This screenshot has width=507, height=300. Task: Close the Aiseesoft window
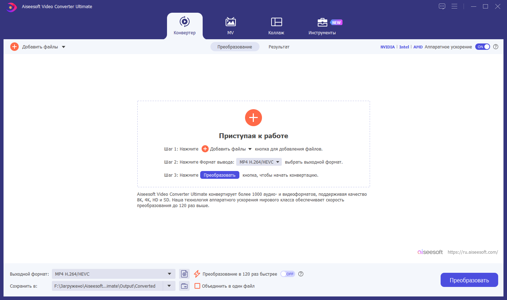click(x=497, y=6)
